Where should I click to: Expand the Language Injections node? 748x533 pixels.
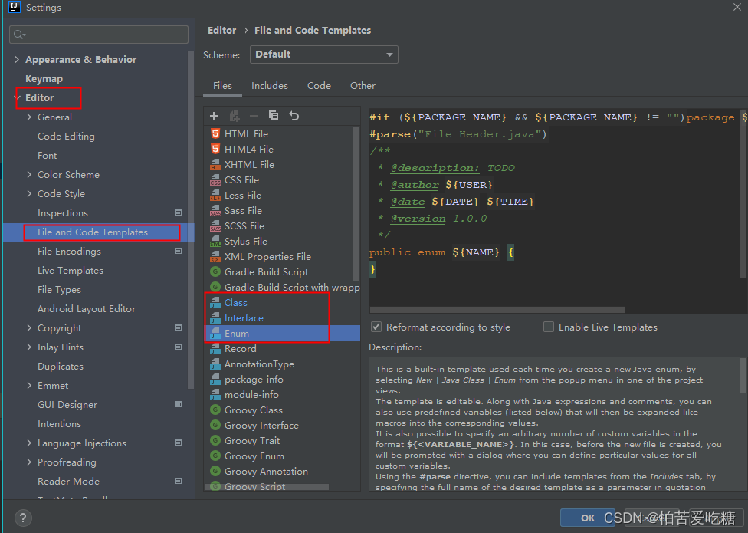click(29, 443)
